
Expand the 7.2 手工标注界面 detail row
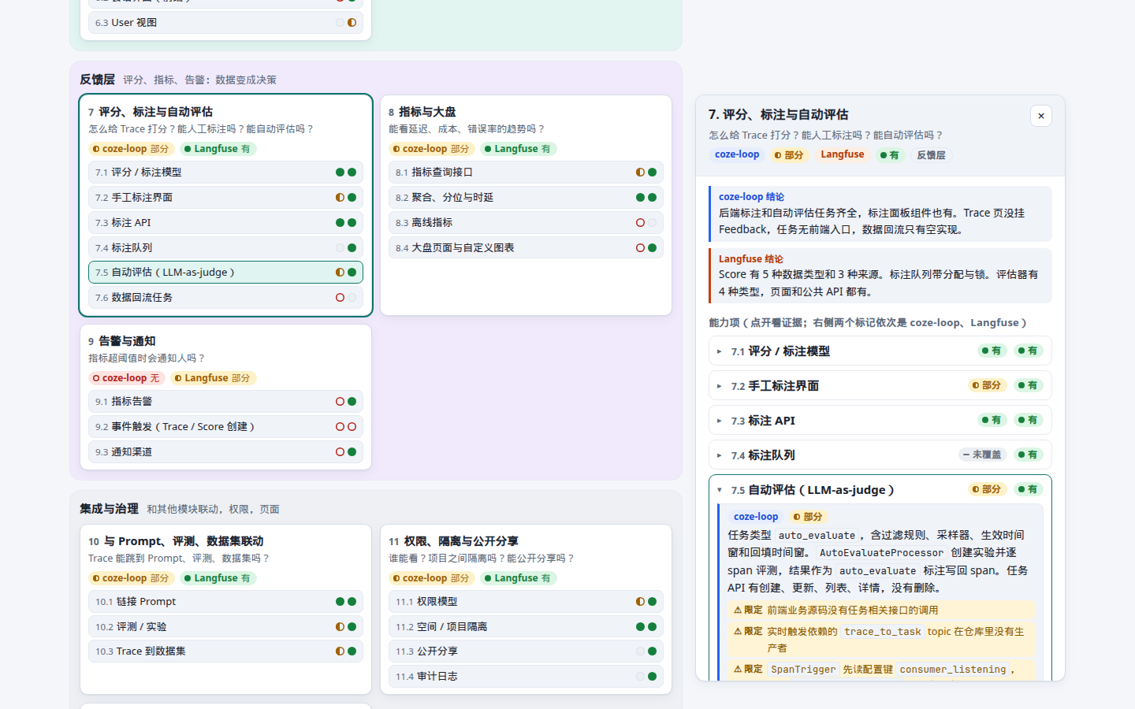coord(880,386)
